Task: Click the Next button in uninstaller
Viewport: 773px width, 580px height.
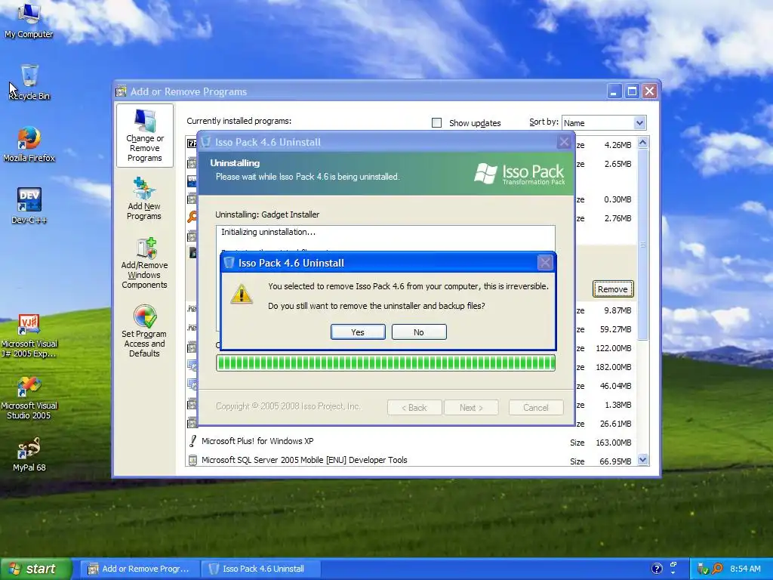Action: point(471,407)
